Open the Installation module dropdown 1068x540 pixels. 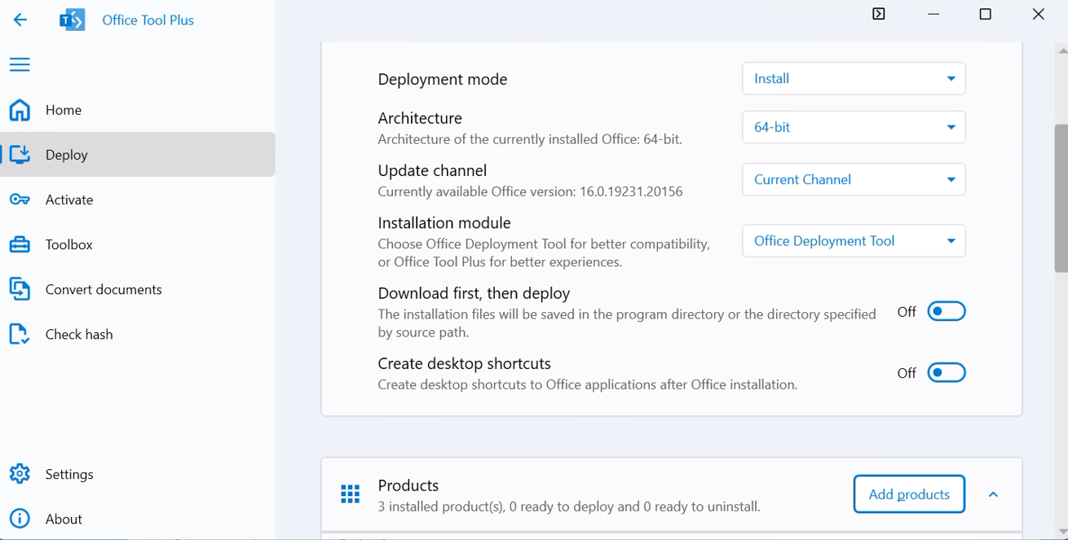coord(853,241)
